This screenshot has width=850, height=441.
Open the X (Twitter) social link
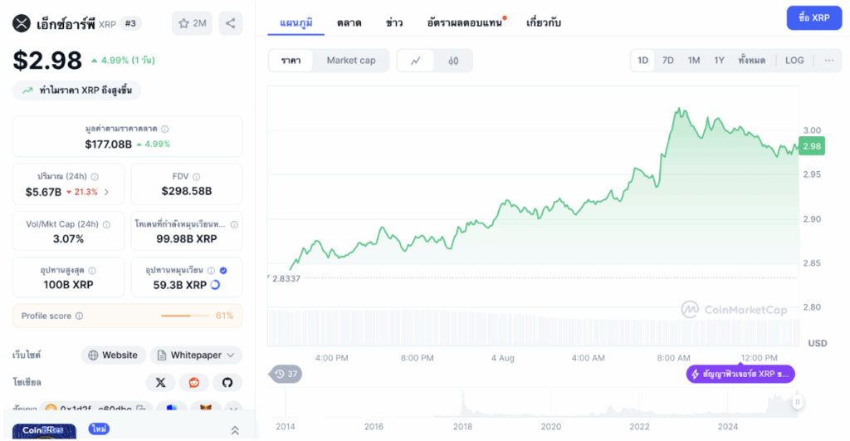pyautogui.click(x=160, y=382)
